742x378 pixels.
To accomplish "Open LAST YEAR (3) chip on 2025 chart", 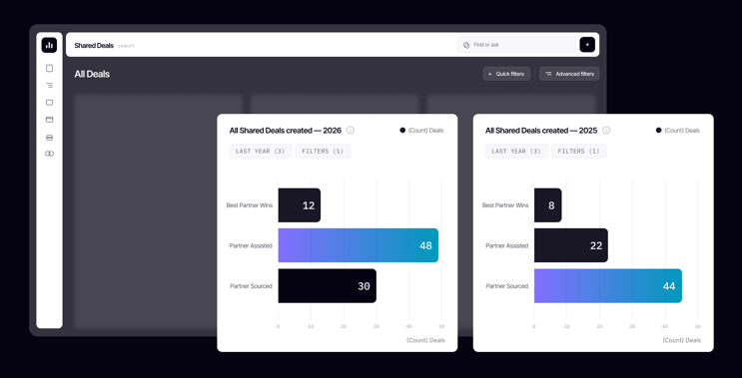I will pos(516,152).
